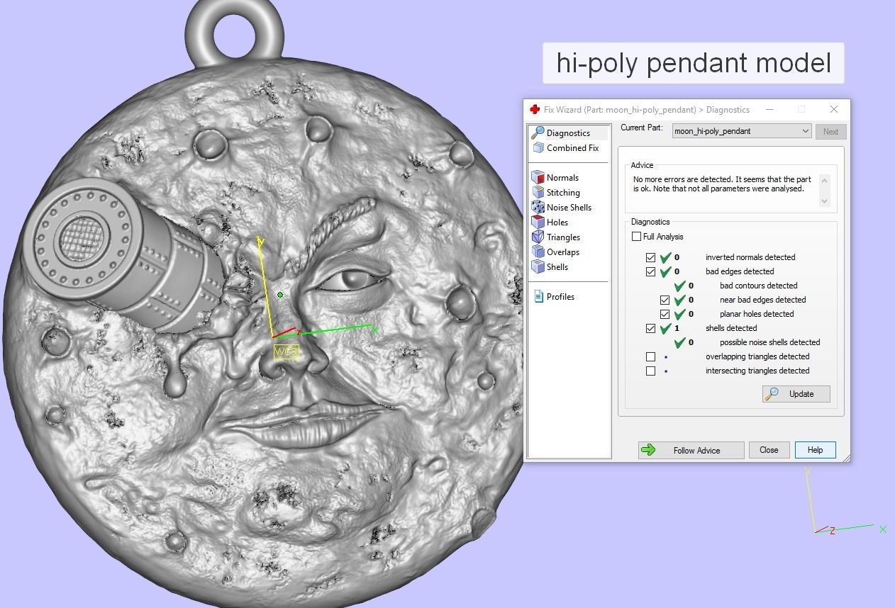Switch to the Holes page label

pos(557,222)
